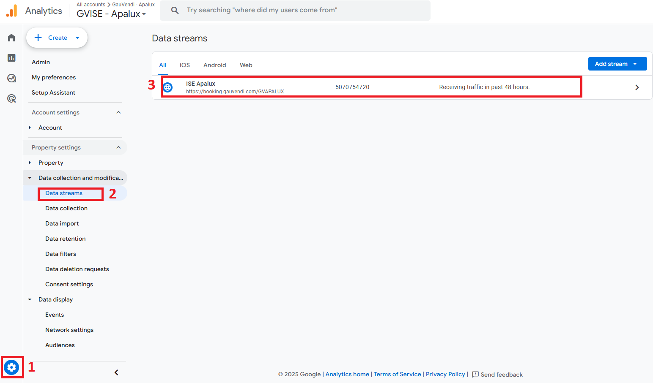Open Network settings
653x383 pixels.
click(69, 330)
